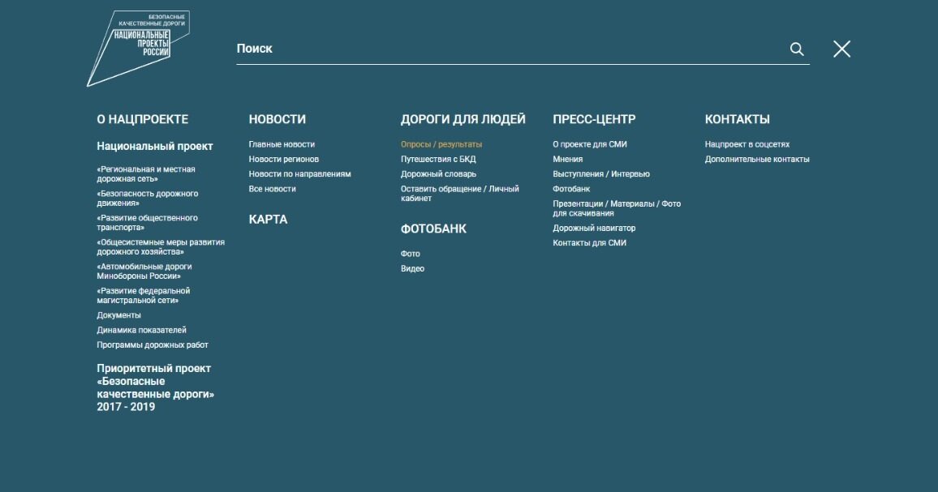The image size is (938, 492).
Task: Close the menu overlay with the X icon
Action: click(841, 49)
